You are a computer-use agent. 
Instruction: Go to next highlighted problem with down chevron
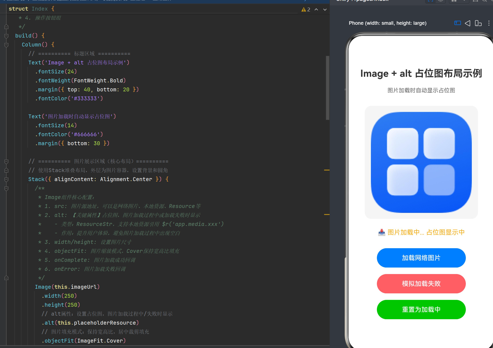pyautogui.click(x=325, y=10)
